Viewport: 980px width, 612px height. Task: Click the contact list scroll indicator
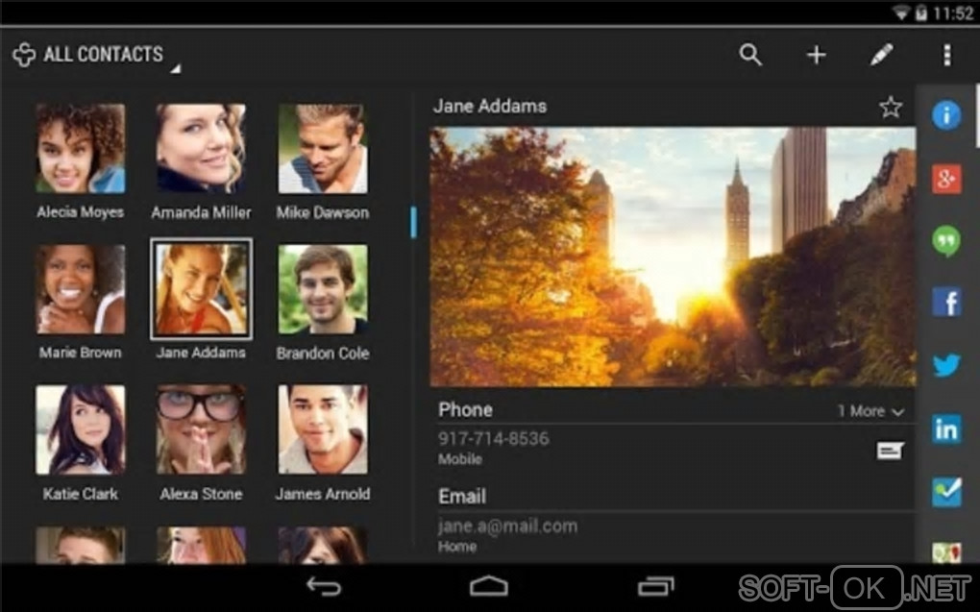tap(413, 222)
